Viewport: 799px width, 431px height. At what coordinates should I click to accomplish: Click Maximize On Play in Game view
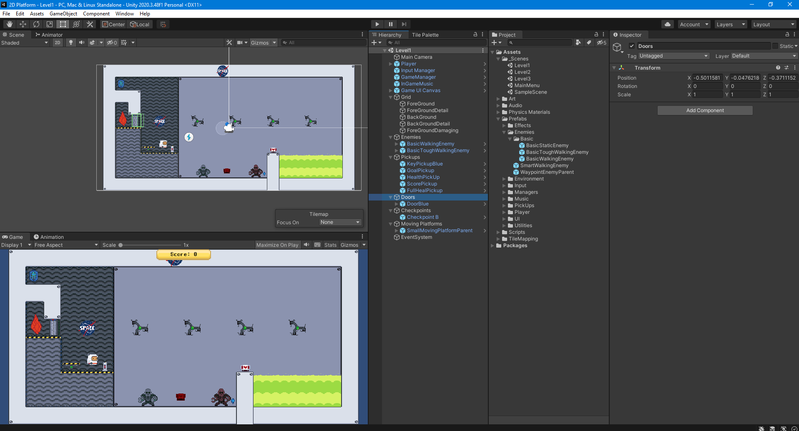[277, 245]
